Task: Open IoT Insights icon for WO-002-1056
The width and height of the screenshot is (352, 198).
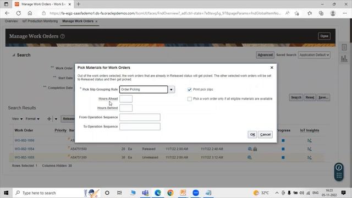Action: point(309,141)
